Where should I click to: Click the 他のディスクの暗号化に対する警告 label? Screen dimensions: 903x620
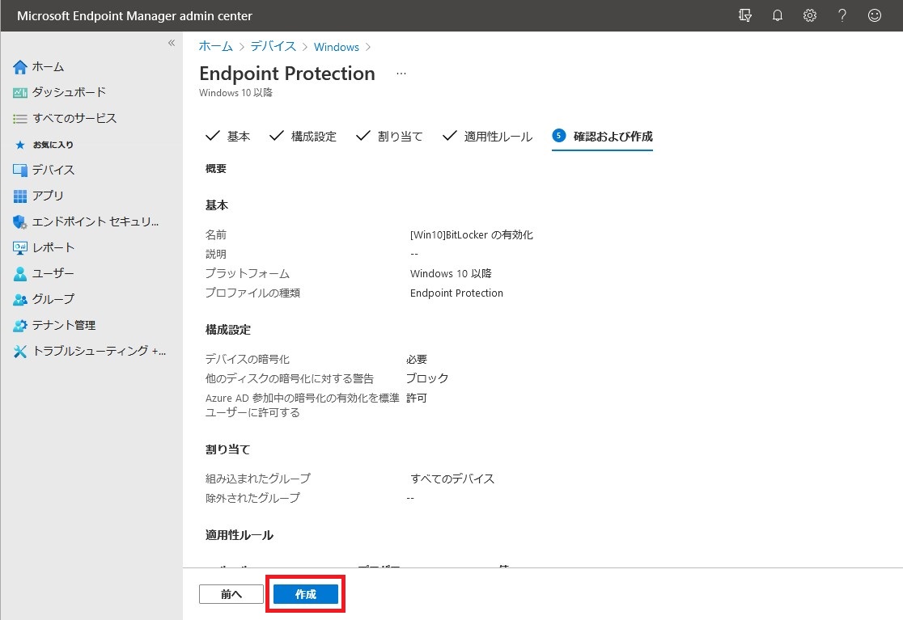290,378
